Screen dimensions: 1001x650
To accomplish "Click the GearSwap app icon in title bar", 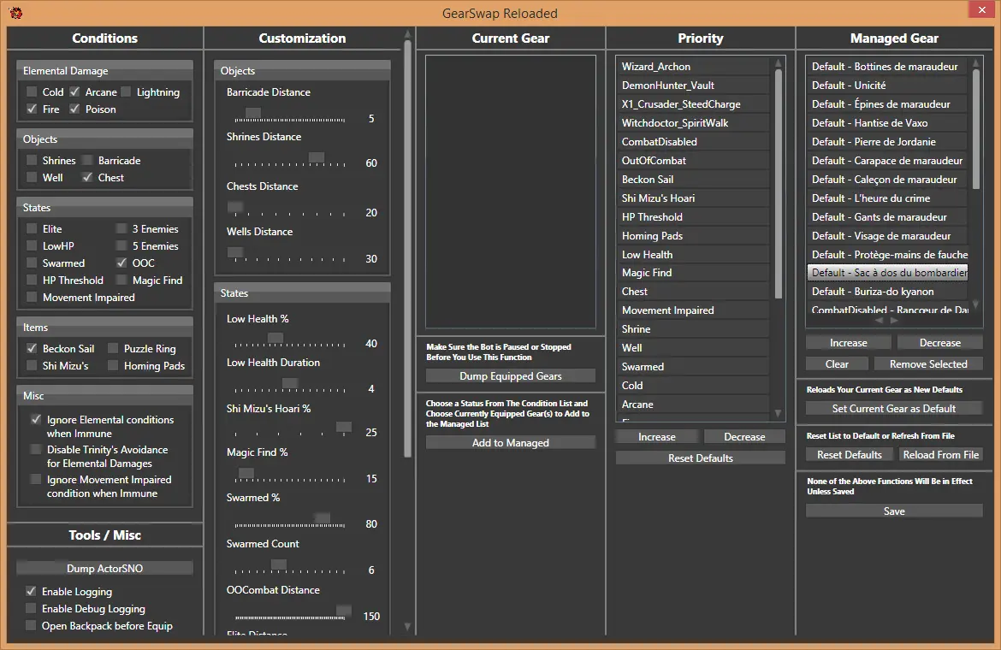I will pyautogui.click(x=15, y=13).
